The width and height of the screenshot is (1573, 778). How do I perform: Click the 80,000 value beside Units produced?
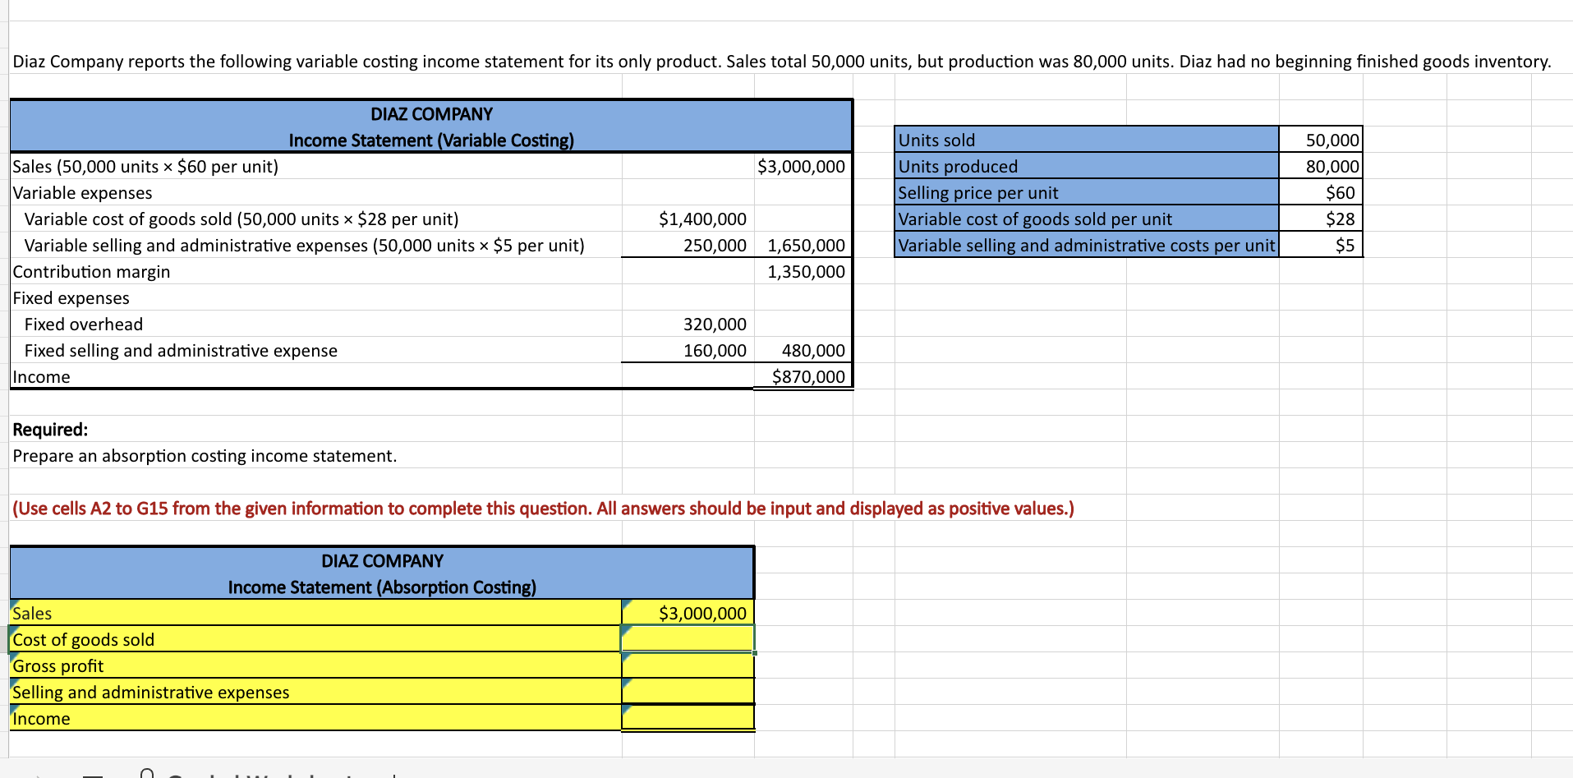coord(1321,167)
